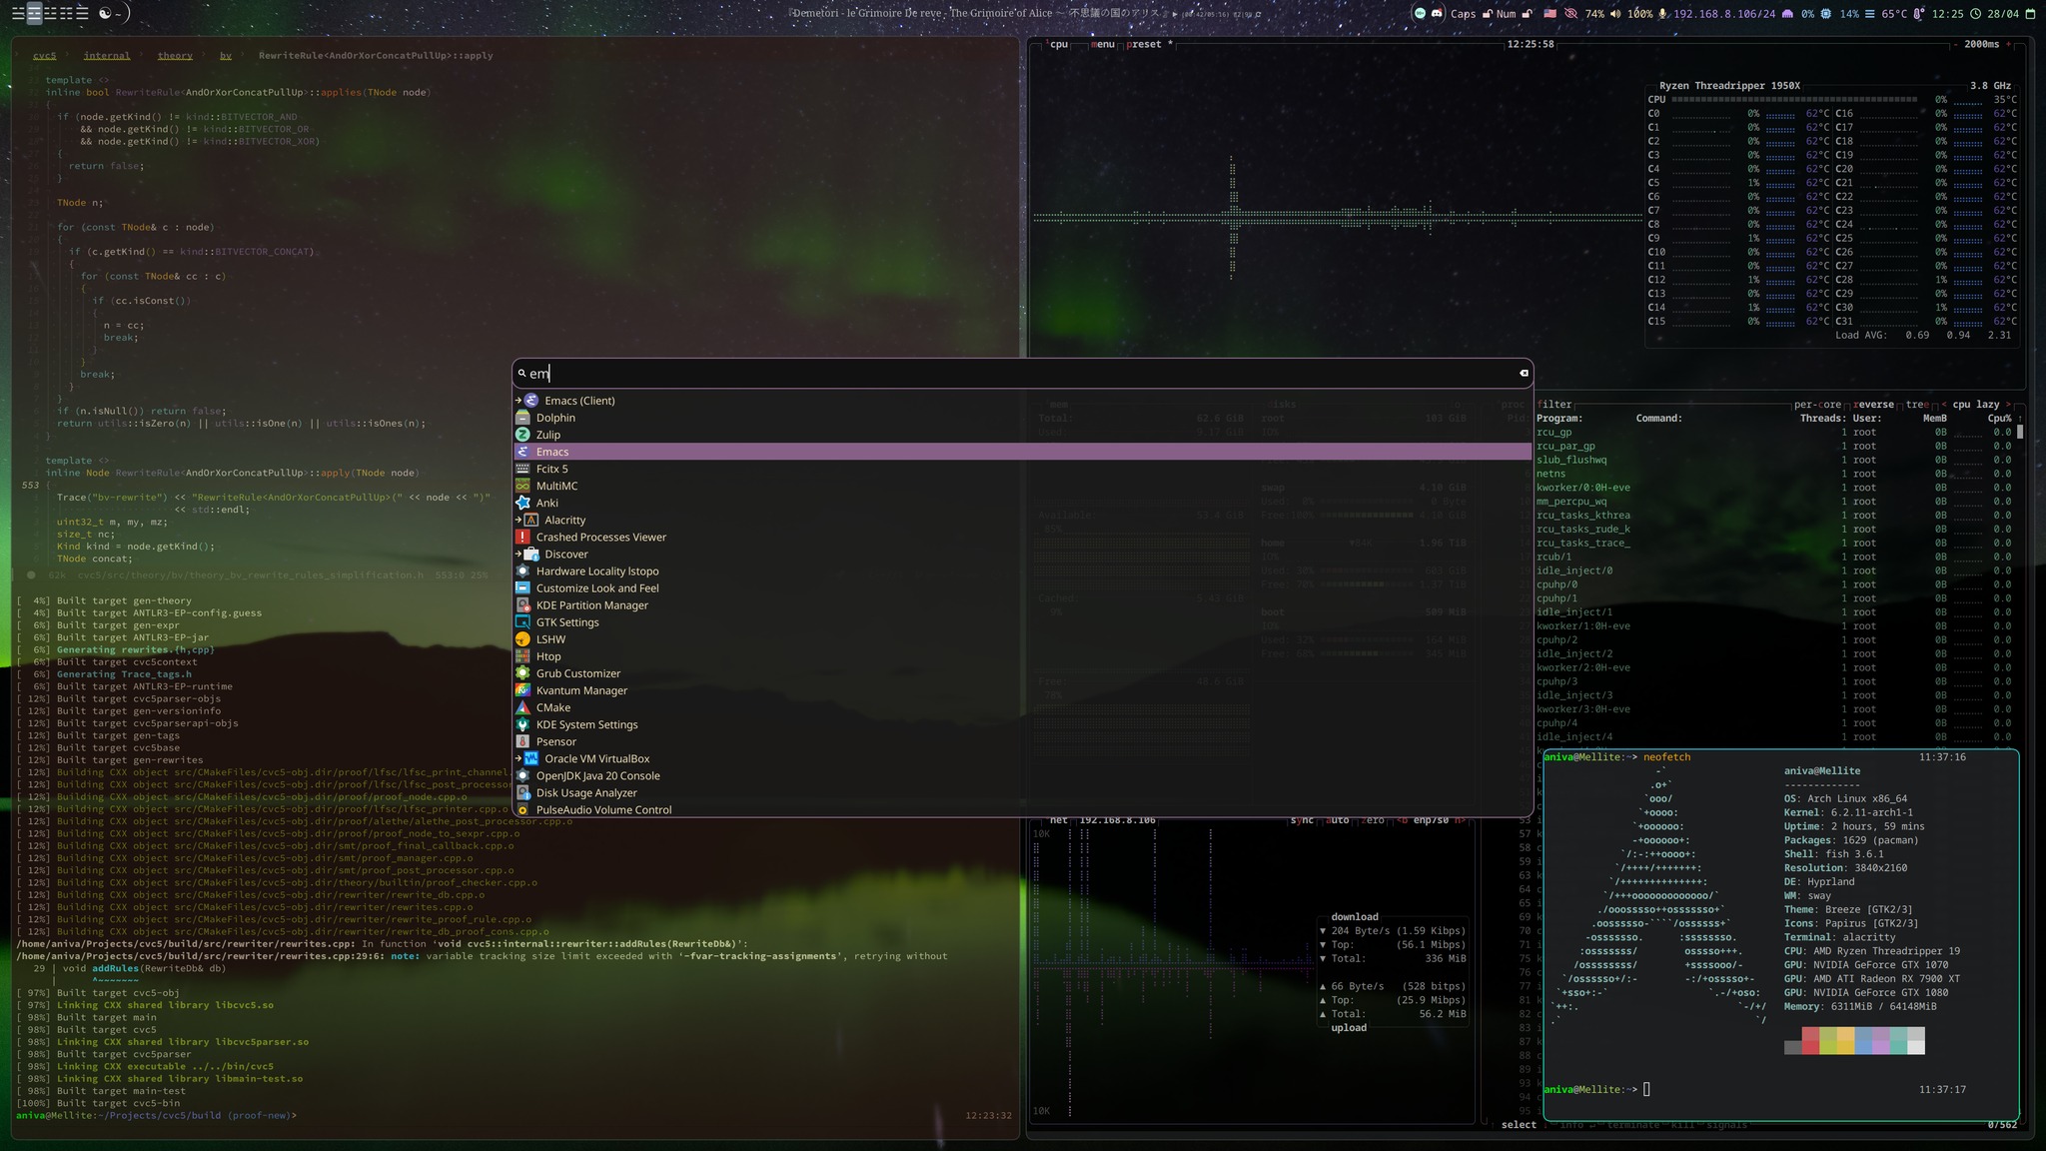Click the Emacs breadcrumb 'cvc5'

tap(45, 56)
